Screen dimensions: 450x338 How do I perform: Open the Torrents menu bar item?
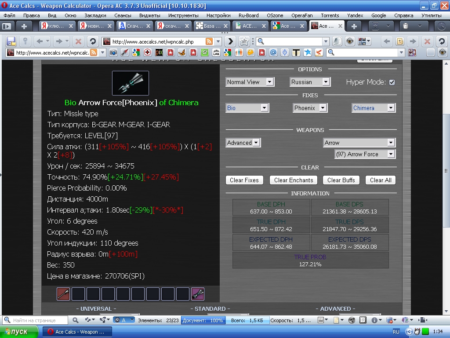330,15
